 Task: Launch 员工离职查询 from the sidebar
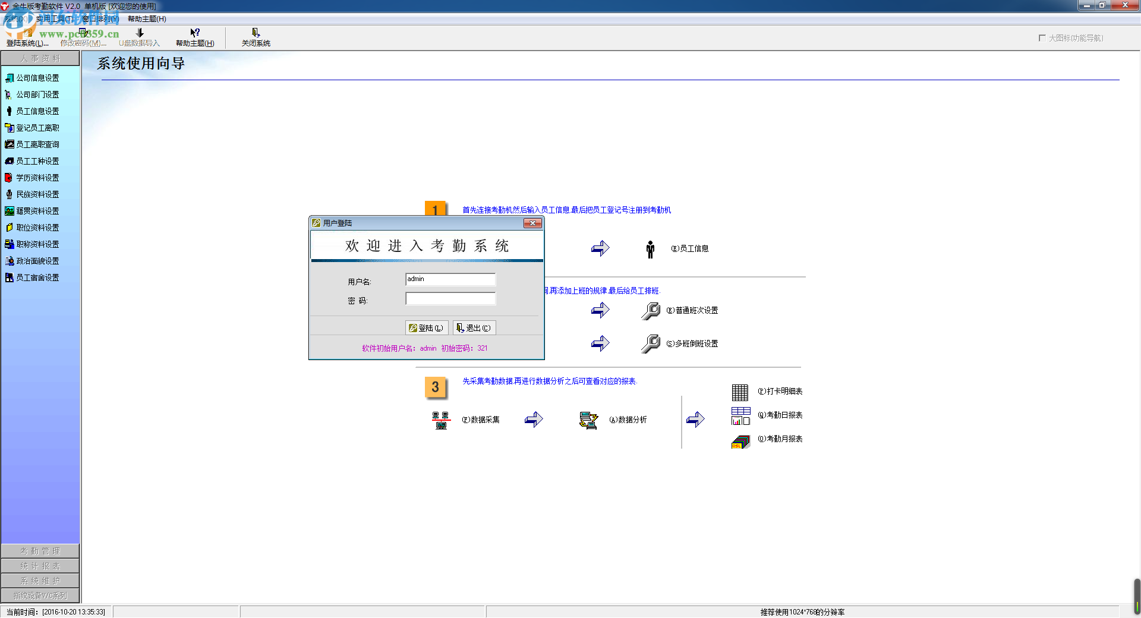coord(33,144)
